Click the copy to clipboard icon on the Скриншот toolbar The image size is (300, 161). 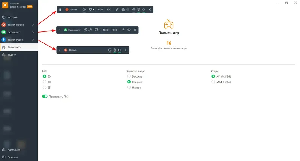coord(85,30)
